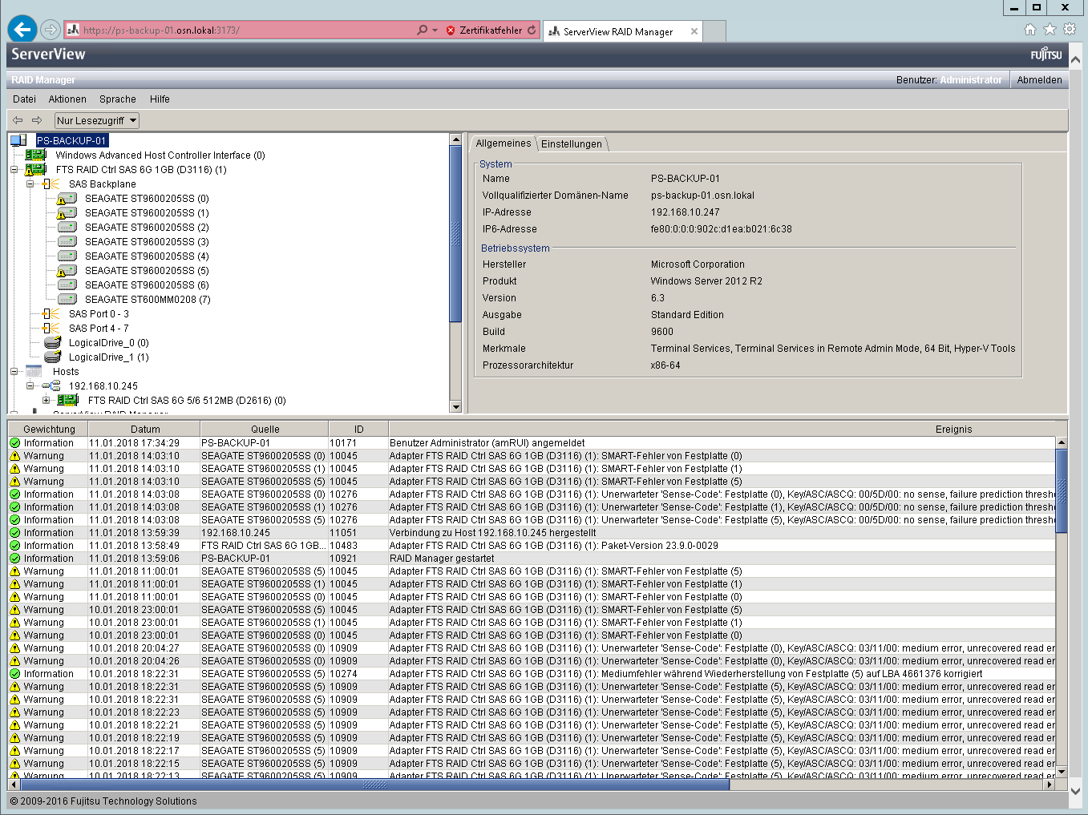The image size is (1088, 815).
Task: Click the PS-BACKUP-01 computer icon
Action: click(18, 140)
